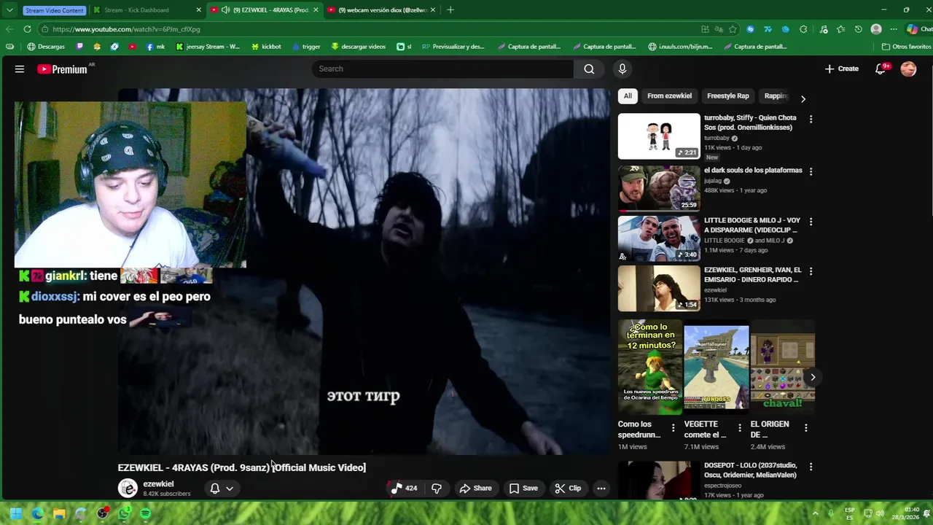
Task: Open Spotify from the taskbar
Action: click(x=145, y=513)
